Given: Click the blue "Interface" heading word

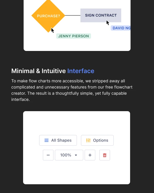Looking at the screenshot, I should (x=81, y=71).
